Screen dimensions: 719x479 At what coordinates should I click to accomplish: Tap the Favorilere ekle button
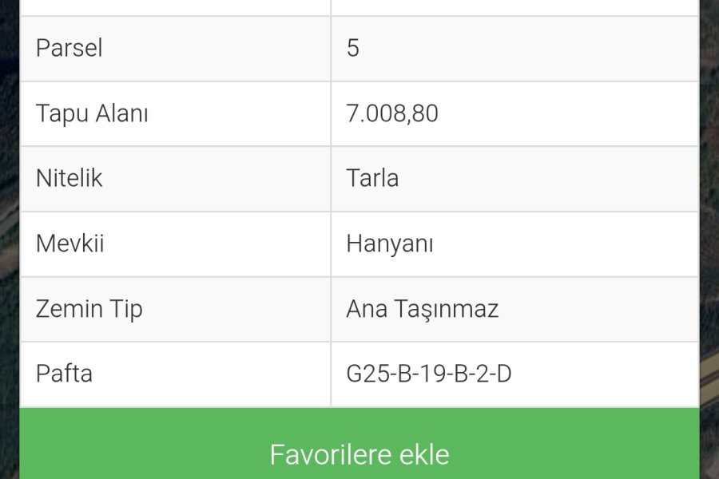point(359,444)
